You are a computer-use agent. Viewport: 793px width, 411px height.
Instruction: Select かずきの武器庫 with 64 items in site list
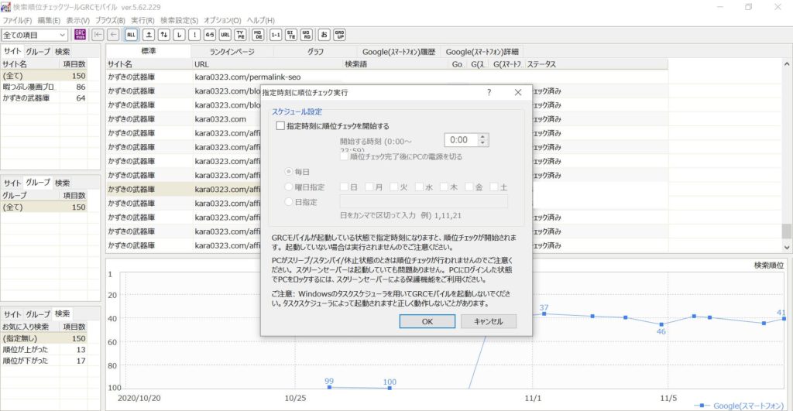tap(44, 98)
